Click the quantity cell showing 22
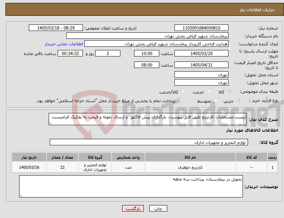The image size is (284, 218). tap(62, 167)
